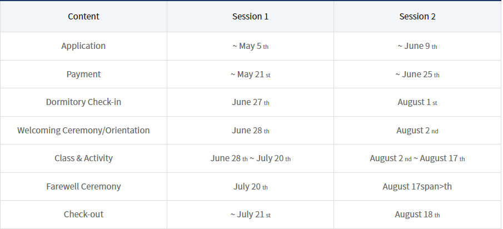Click the Dormitory Check-in row label
503x229 pixels.
83,102
